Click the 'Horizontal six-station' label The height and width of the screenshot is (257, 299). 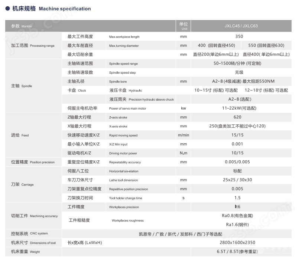(124, 171)
